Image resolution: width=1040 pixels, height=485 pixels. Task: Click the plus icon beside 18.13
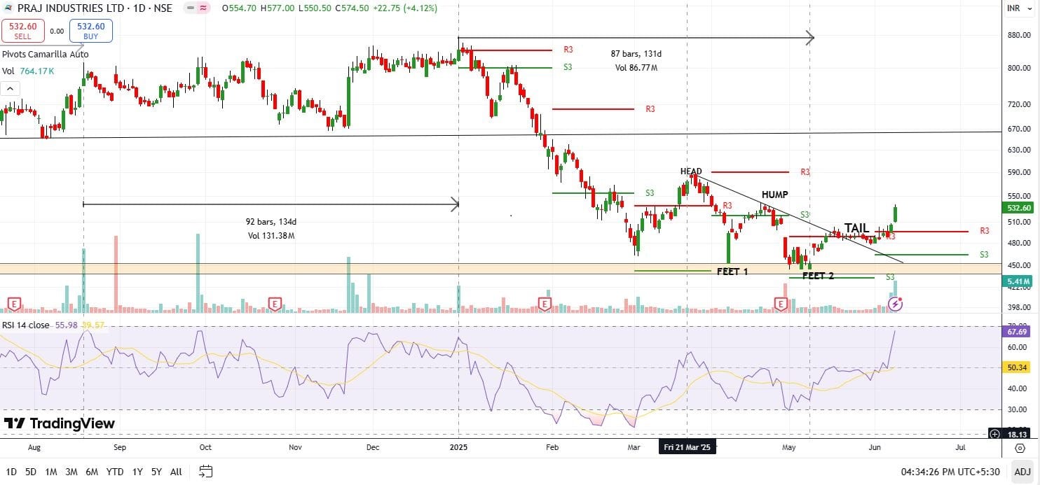(x=994, y=434)
